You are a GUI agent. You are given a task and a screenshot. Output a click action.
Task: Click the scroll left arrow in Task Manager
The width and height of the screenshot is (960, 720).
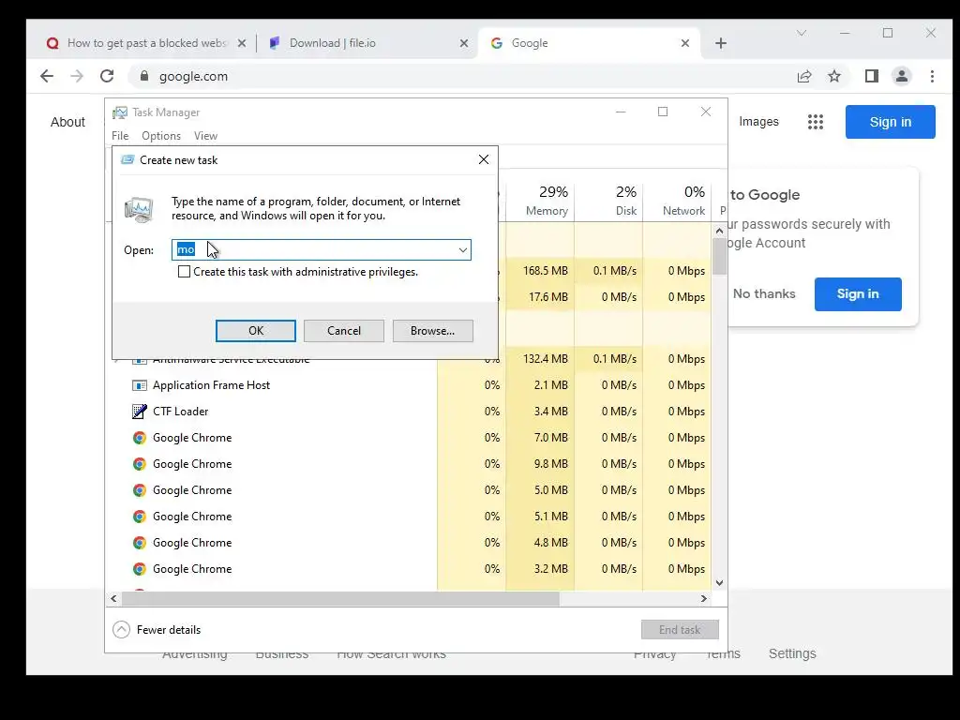tap(113, 598)
